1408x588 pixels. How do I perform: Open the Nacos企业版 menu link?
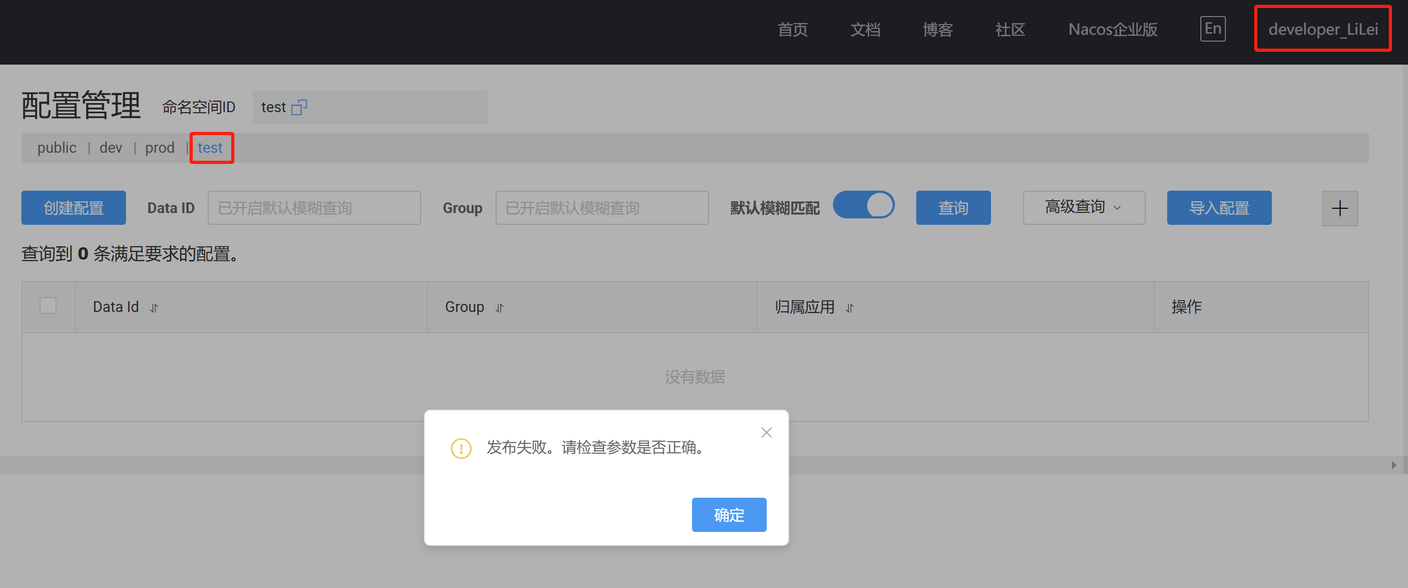(1112, 29)
